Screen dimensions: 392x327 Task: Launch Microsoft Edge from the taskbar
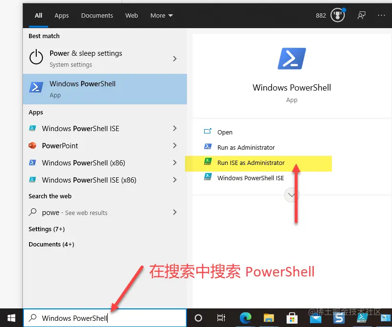point(245,317)
